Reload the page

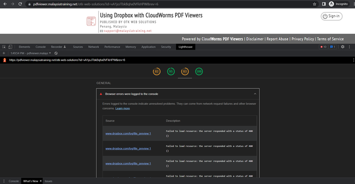[x=20, y=4]
